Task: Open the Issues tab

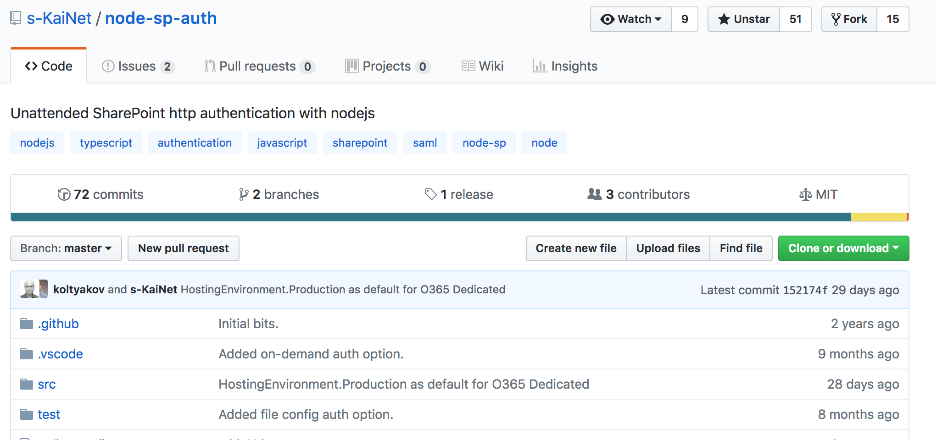Action: (x=138, y=66)
